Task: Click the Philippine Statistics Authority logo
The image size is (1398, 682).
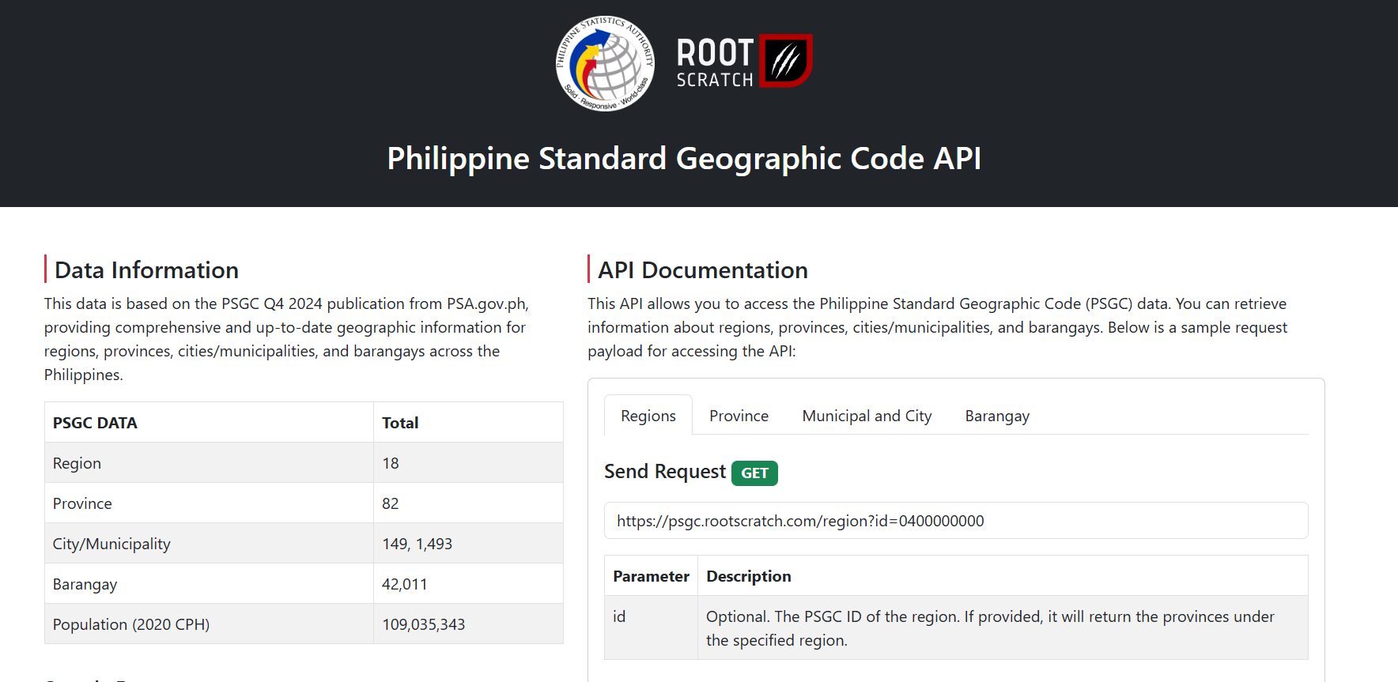Action: pyautogui.click(x=605, y=63)
